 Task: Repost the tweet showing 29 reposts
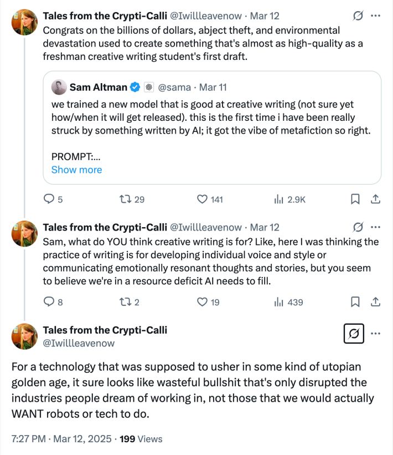click(x=127, y=198)
